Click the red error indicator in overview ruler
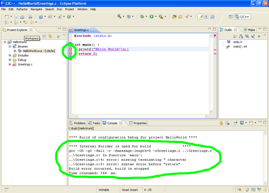This screenshot has width=269, height=193. (x=215, y=35)
